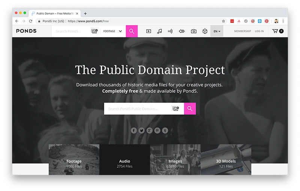Open the 3D Models 121 Files tile

(226, 160)
